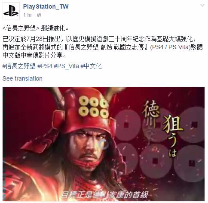The image size is (208, 203).
Task: Click the <信長之野望> 繼續進化 headline text
Action: (36, 28)
